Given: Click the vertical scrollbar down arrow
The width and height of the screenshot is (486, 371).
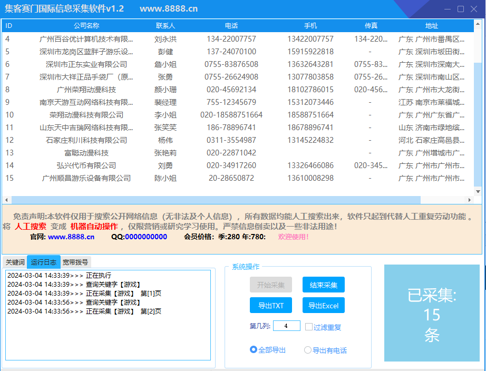Looking at the screenshot, I should coord(478,191).
